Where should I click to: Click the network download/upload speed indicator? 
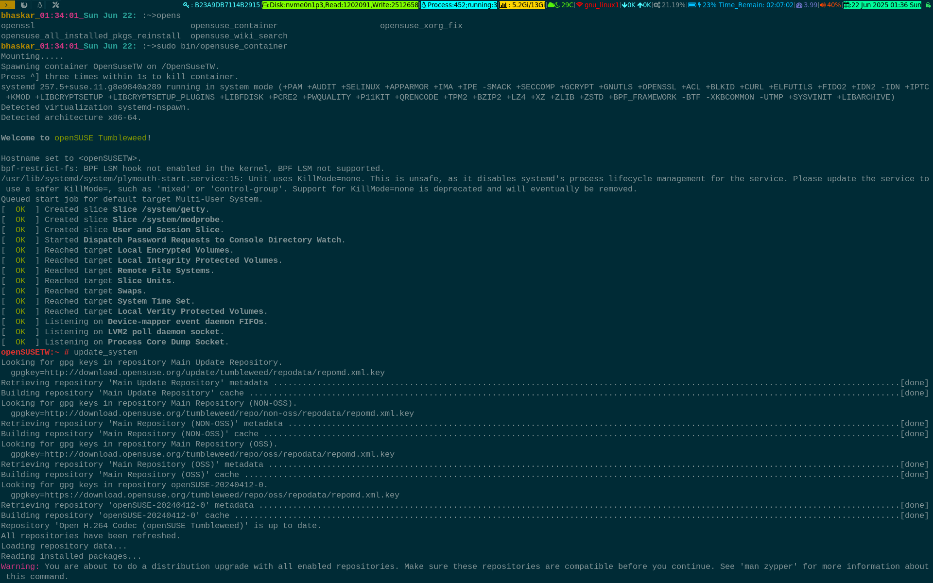coord(636,5)
